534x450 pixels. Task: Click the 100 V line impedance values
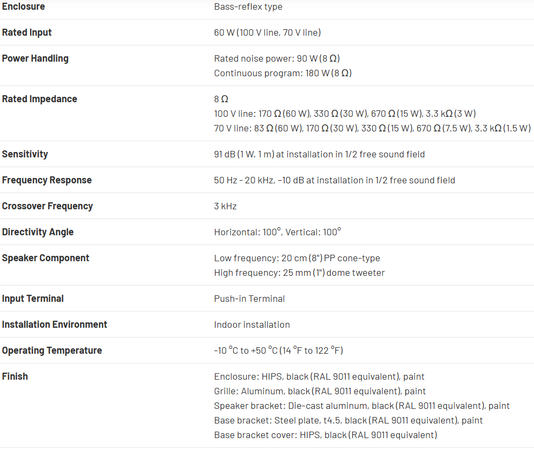point(345,114)
